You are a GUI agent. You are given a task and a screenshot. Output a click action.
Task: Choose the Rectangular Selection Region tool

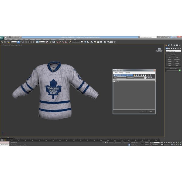tap(25, 42)
